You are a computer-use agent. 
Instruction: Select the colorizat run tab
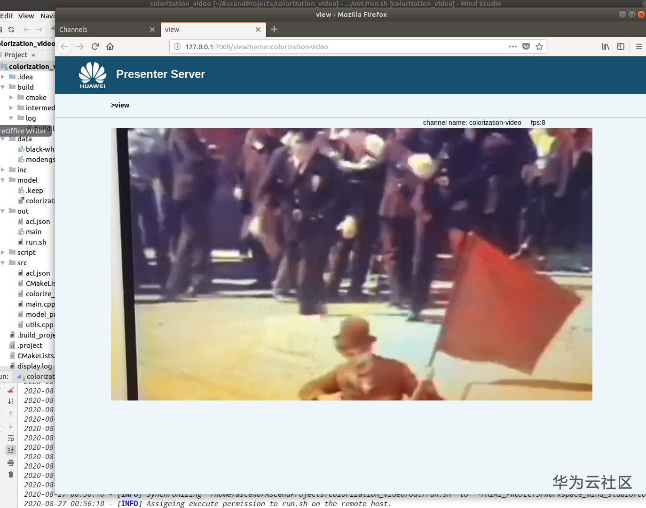point(36,376)
